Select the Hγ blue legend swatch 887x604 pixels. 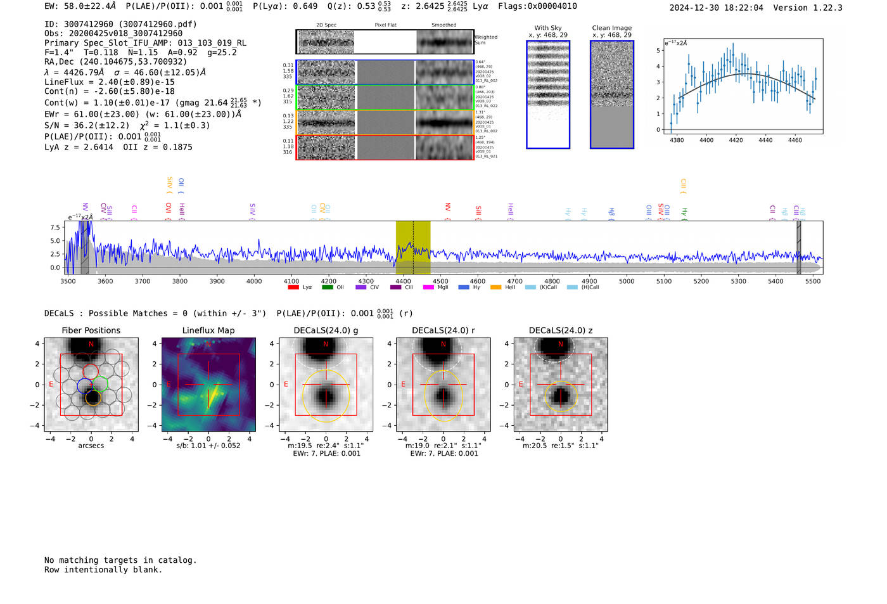coord(464,287)
